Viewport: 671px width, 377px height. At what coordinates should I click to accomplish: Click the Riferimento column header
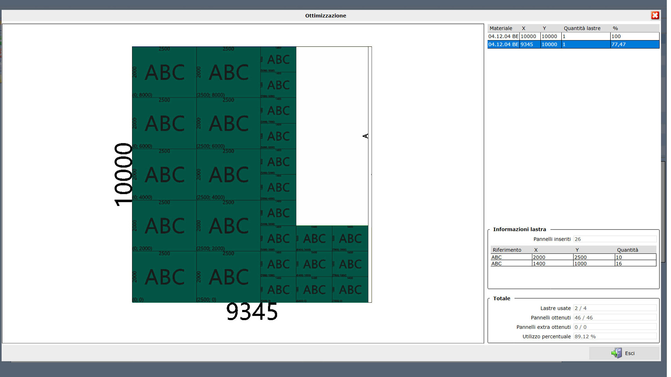point(506,250)
